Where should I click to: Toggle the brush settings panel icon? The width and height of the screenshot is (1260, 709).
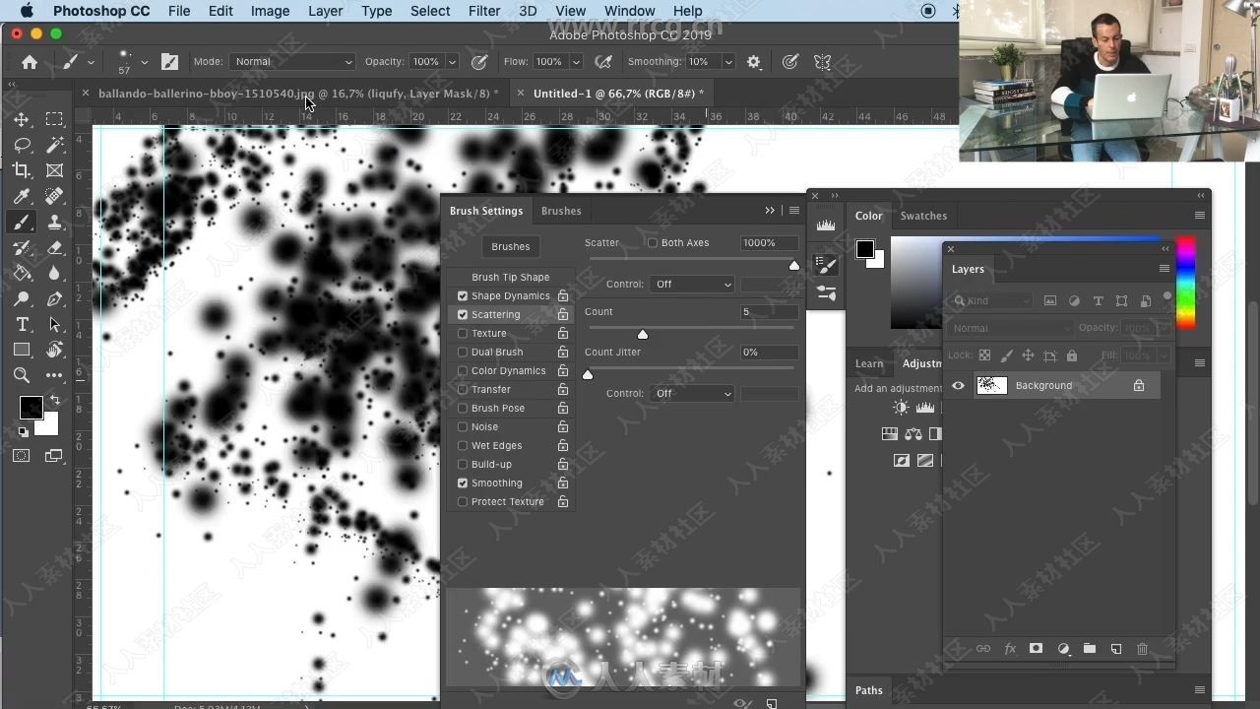pos(170,61)
